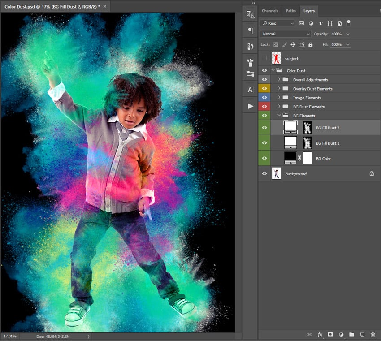Filter layers by type (T) icon
The height and width of the screenshot is (341, 381).
pos(320,23)
